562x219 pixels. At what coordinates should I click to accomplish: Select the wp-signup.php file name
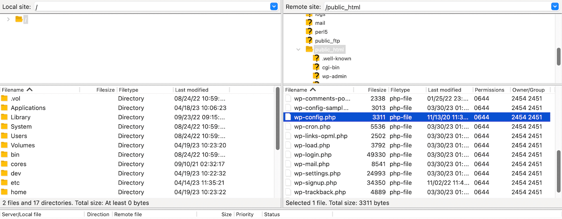[315, 182]
